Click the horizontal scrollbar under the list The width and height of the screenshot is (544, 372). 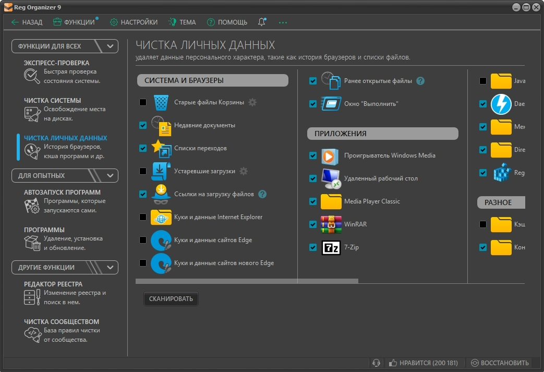(x=247, y=281)
